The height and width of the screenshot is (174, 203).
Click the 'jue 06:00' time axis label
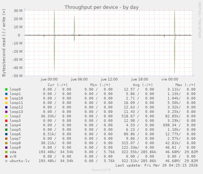pos(79,79)
